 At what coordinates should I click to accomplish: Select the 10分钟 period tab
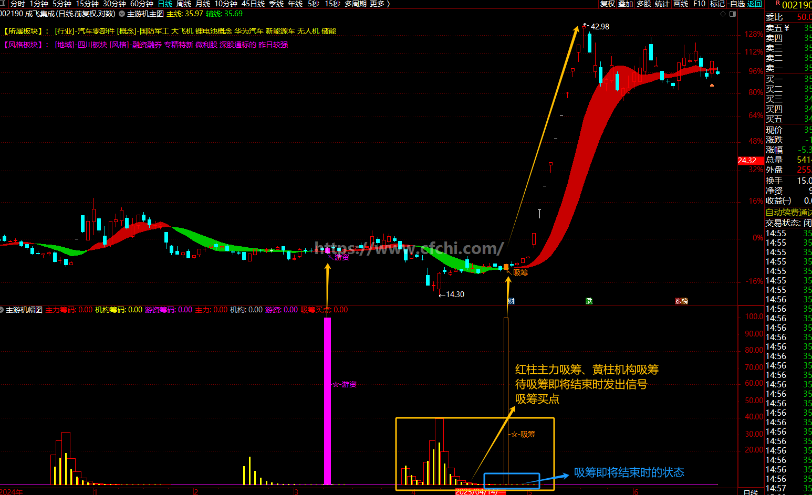coord(226,4)
